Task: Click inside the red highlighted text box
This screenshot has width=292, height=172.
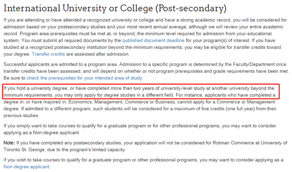Action: click(x=141, y=92)
